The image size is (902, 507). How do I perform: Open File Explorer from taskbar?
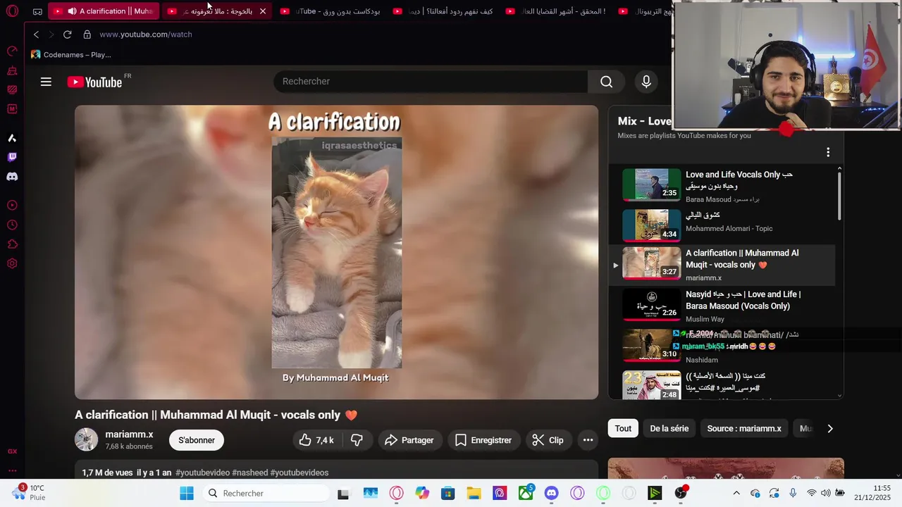[474, 494]
